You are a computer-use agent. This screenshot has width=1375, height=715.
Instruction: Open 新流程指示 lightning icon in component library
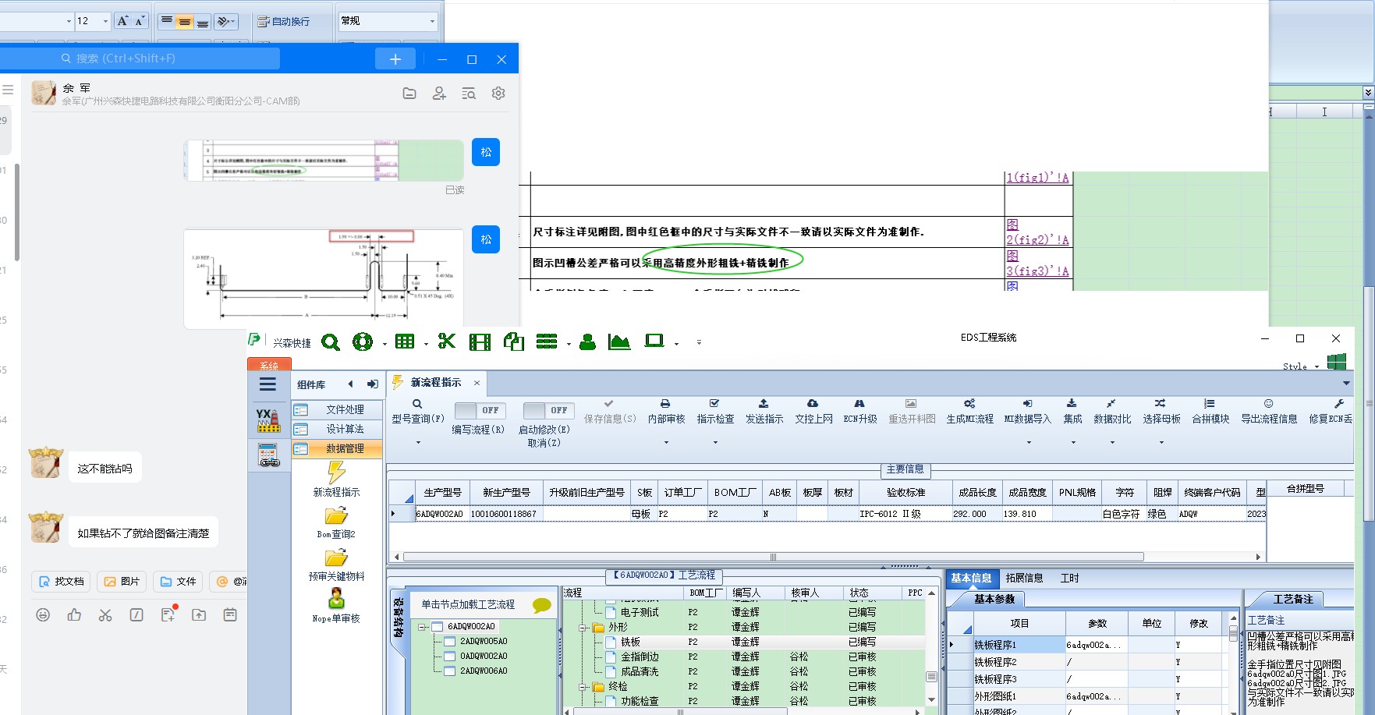336,473
